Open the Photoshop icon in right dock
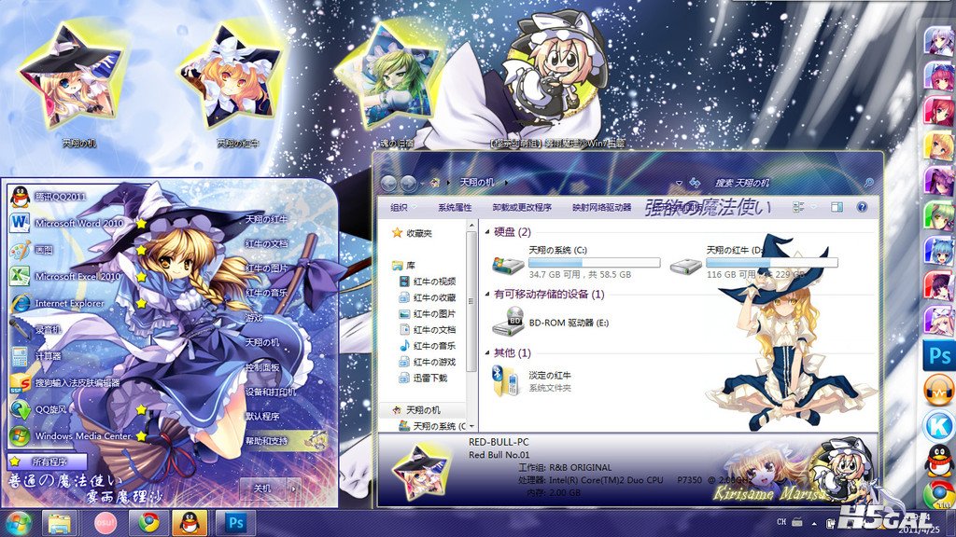The width and height of the screenshot is (956, 537). pos(939,355)
